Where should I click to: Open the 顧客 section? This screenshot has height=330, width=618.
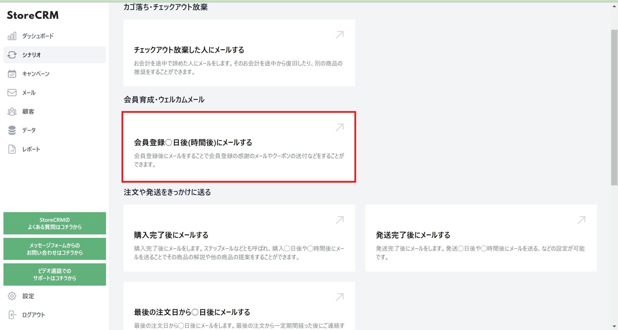[55, 111]
